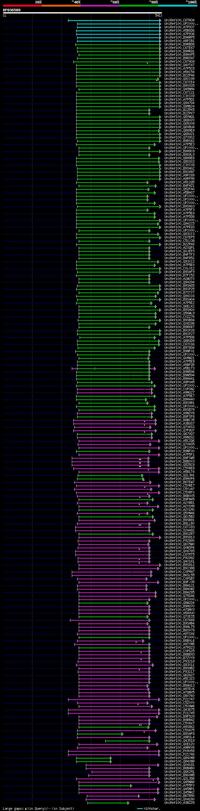200x811 pixels.
Task: Select hit label UniRef100_Q67VD7
Action: [179, 435]
